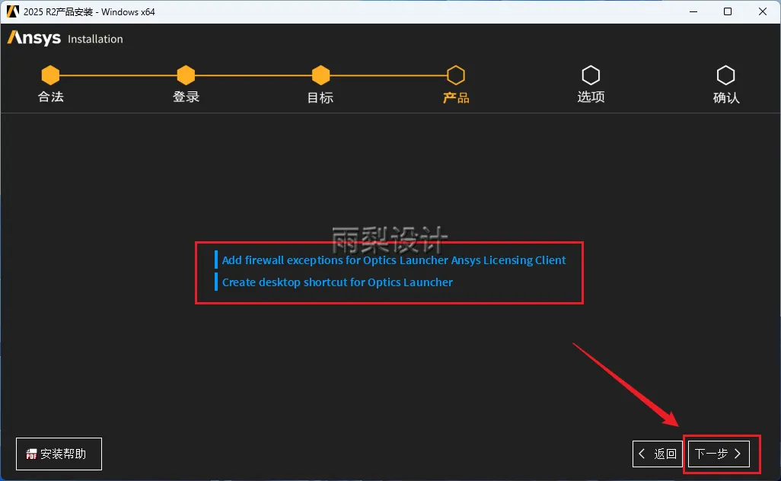Screen dimensions: 781x481
Task: Select the 合法 step hexagon
Action: coord(50,75)
